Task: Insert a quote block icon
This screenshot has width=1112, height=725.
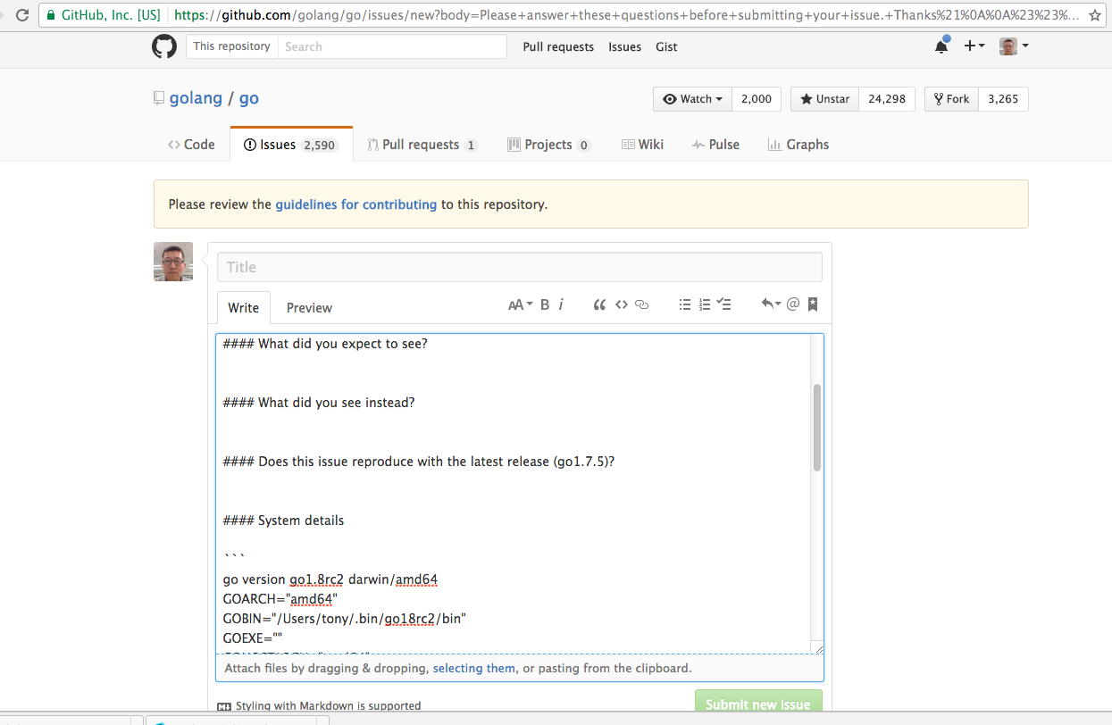Action: [x=599, y=304]
